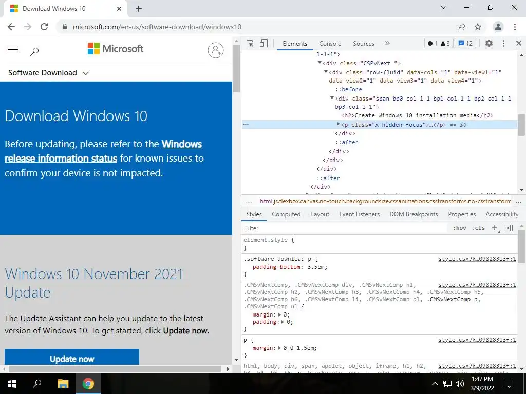
Task: View site information lock icon
Action: [65, 27]
